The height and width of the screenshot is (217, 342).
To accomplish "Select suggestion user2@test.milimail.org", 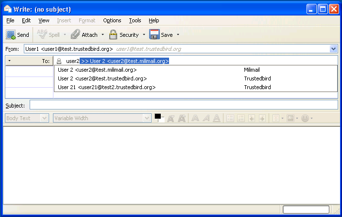I will click(x=196, y=70).
